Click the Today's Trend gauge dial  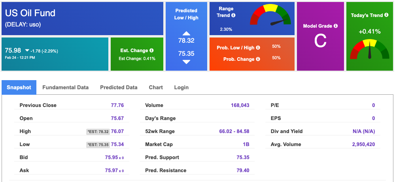pos(369,49)
